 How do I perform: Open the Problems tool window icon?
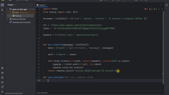click(2, 87)
